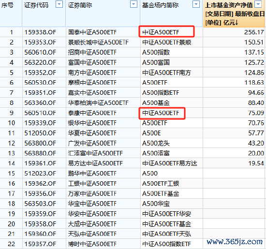Select the 博时中证A500ETF cell
Image resolution: width=266 pixels, height=249 pixels.
103,244
